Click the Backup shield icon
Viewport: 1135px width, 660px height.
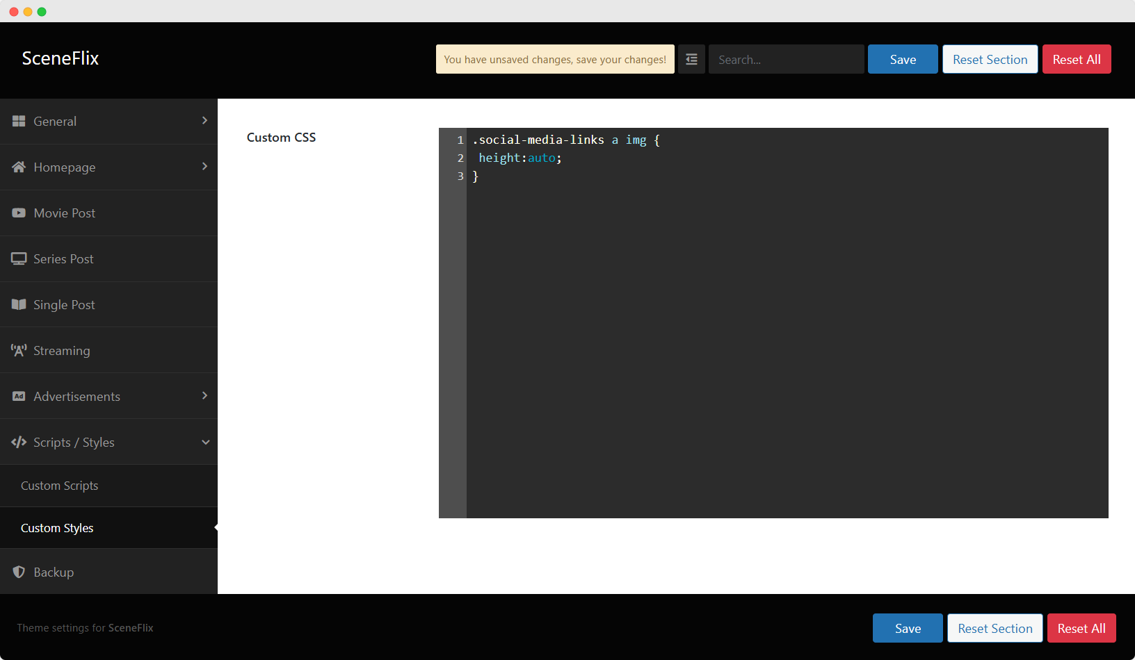[19, 572]
